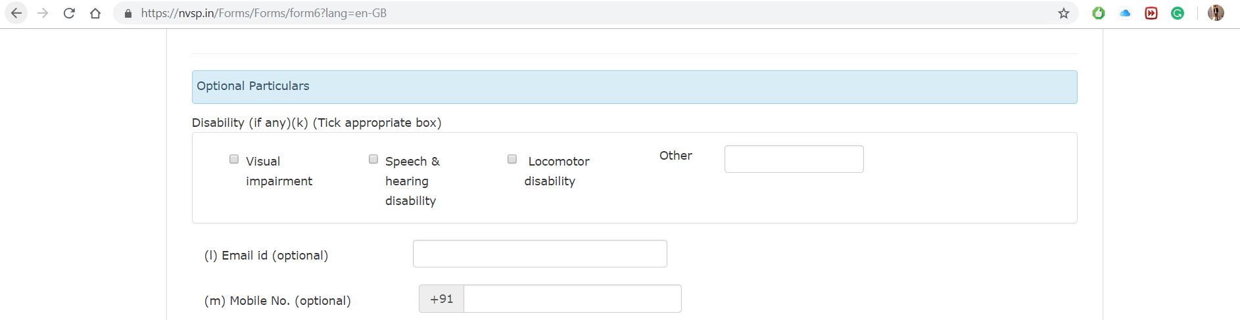Open the Chrome profile avatar
The image size is (1240, 320).
[x=1216, y=13]
